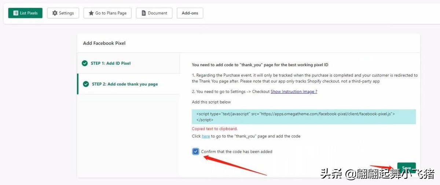Click the 'You need to add code' bold heading
Screen dimensions: 440x185
(x=260, y=65)
